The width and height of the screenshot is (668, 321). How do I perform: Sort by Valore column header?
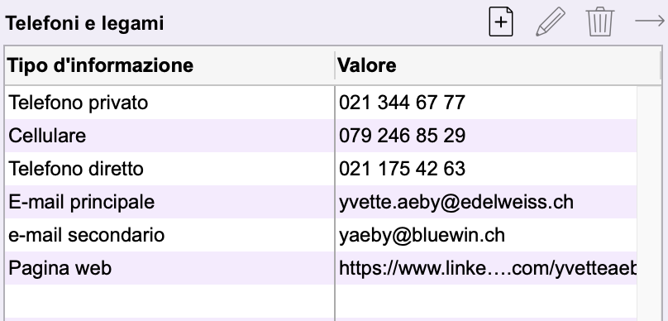coord(498,65)
